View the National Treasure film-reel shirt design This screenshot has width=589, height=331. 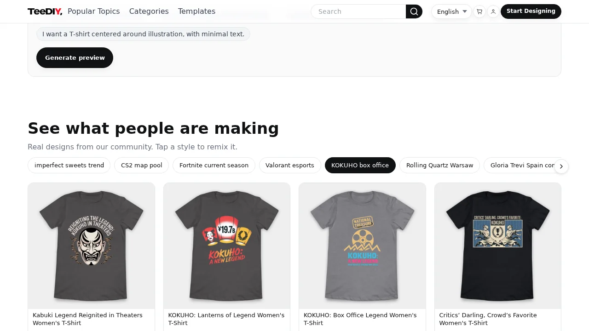click(362, 246)
